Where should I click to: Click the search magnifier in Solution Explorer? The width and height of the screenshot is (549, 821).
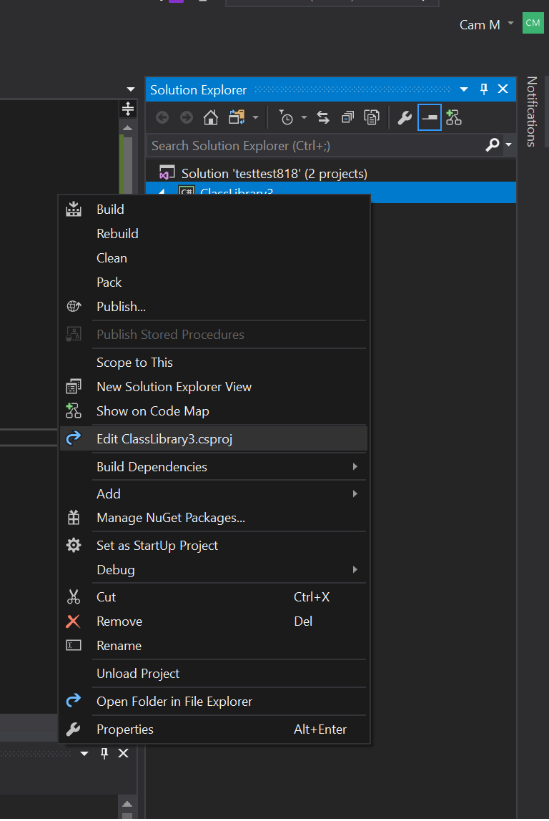click(492, 145)
